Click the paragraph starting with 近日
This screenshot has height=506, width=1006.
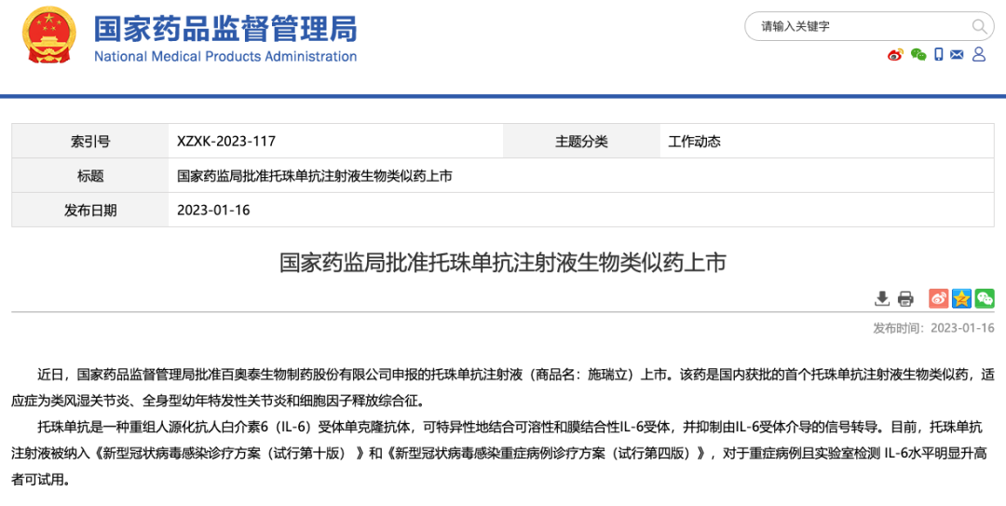pos(503,388)
